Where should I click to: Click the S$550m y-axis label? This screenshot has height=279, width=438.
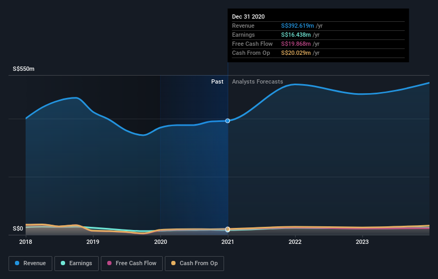tap(24, 69)
